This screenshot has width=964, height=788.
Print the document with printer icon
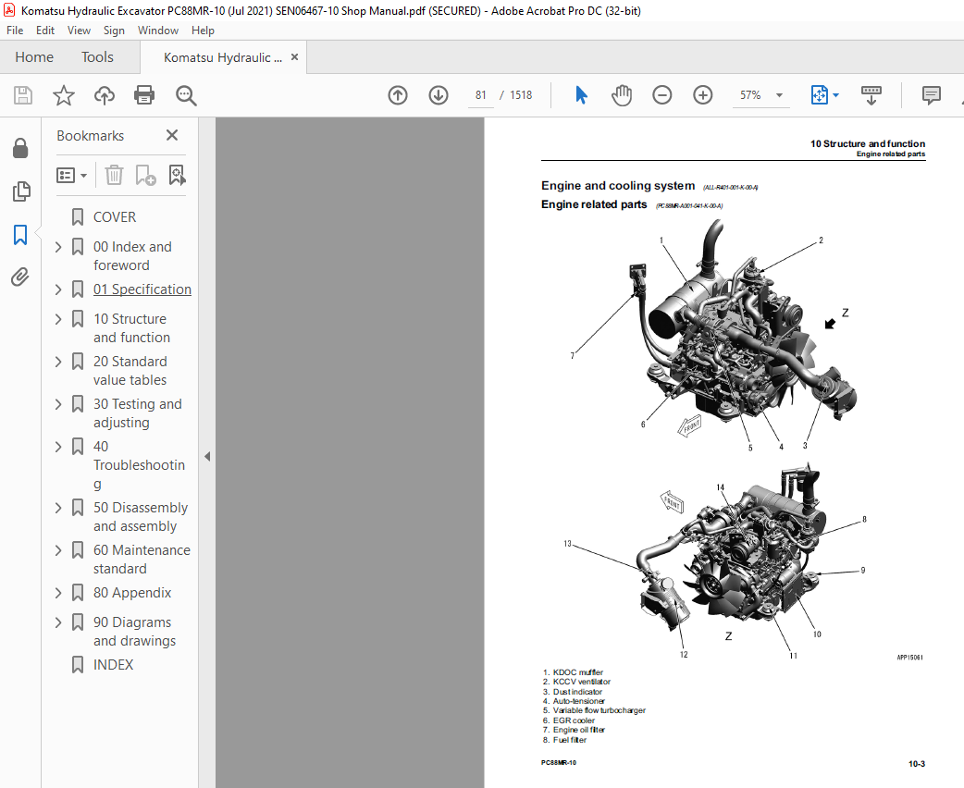click(x=144, y=95)
